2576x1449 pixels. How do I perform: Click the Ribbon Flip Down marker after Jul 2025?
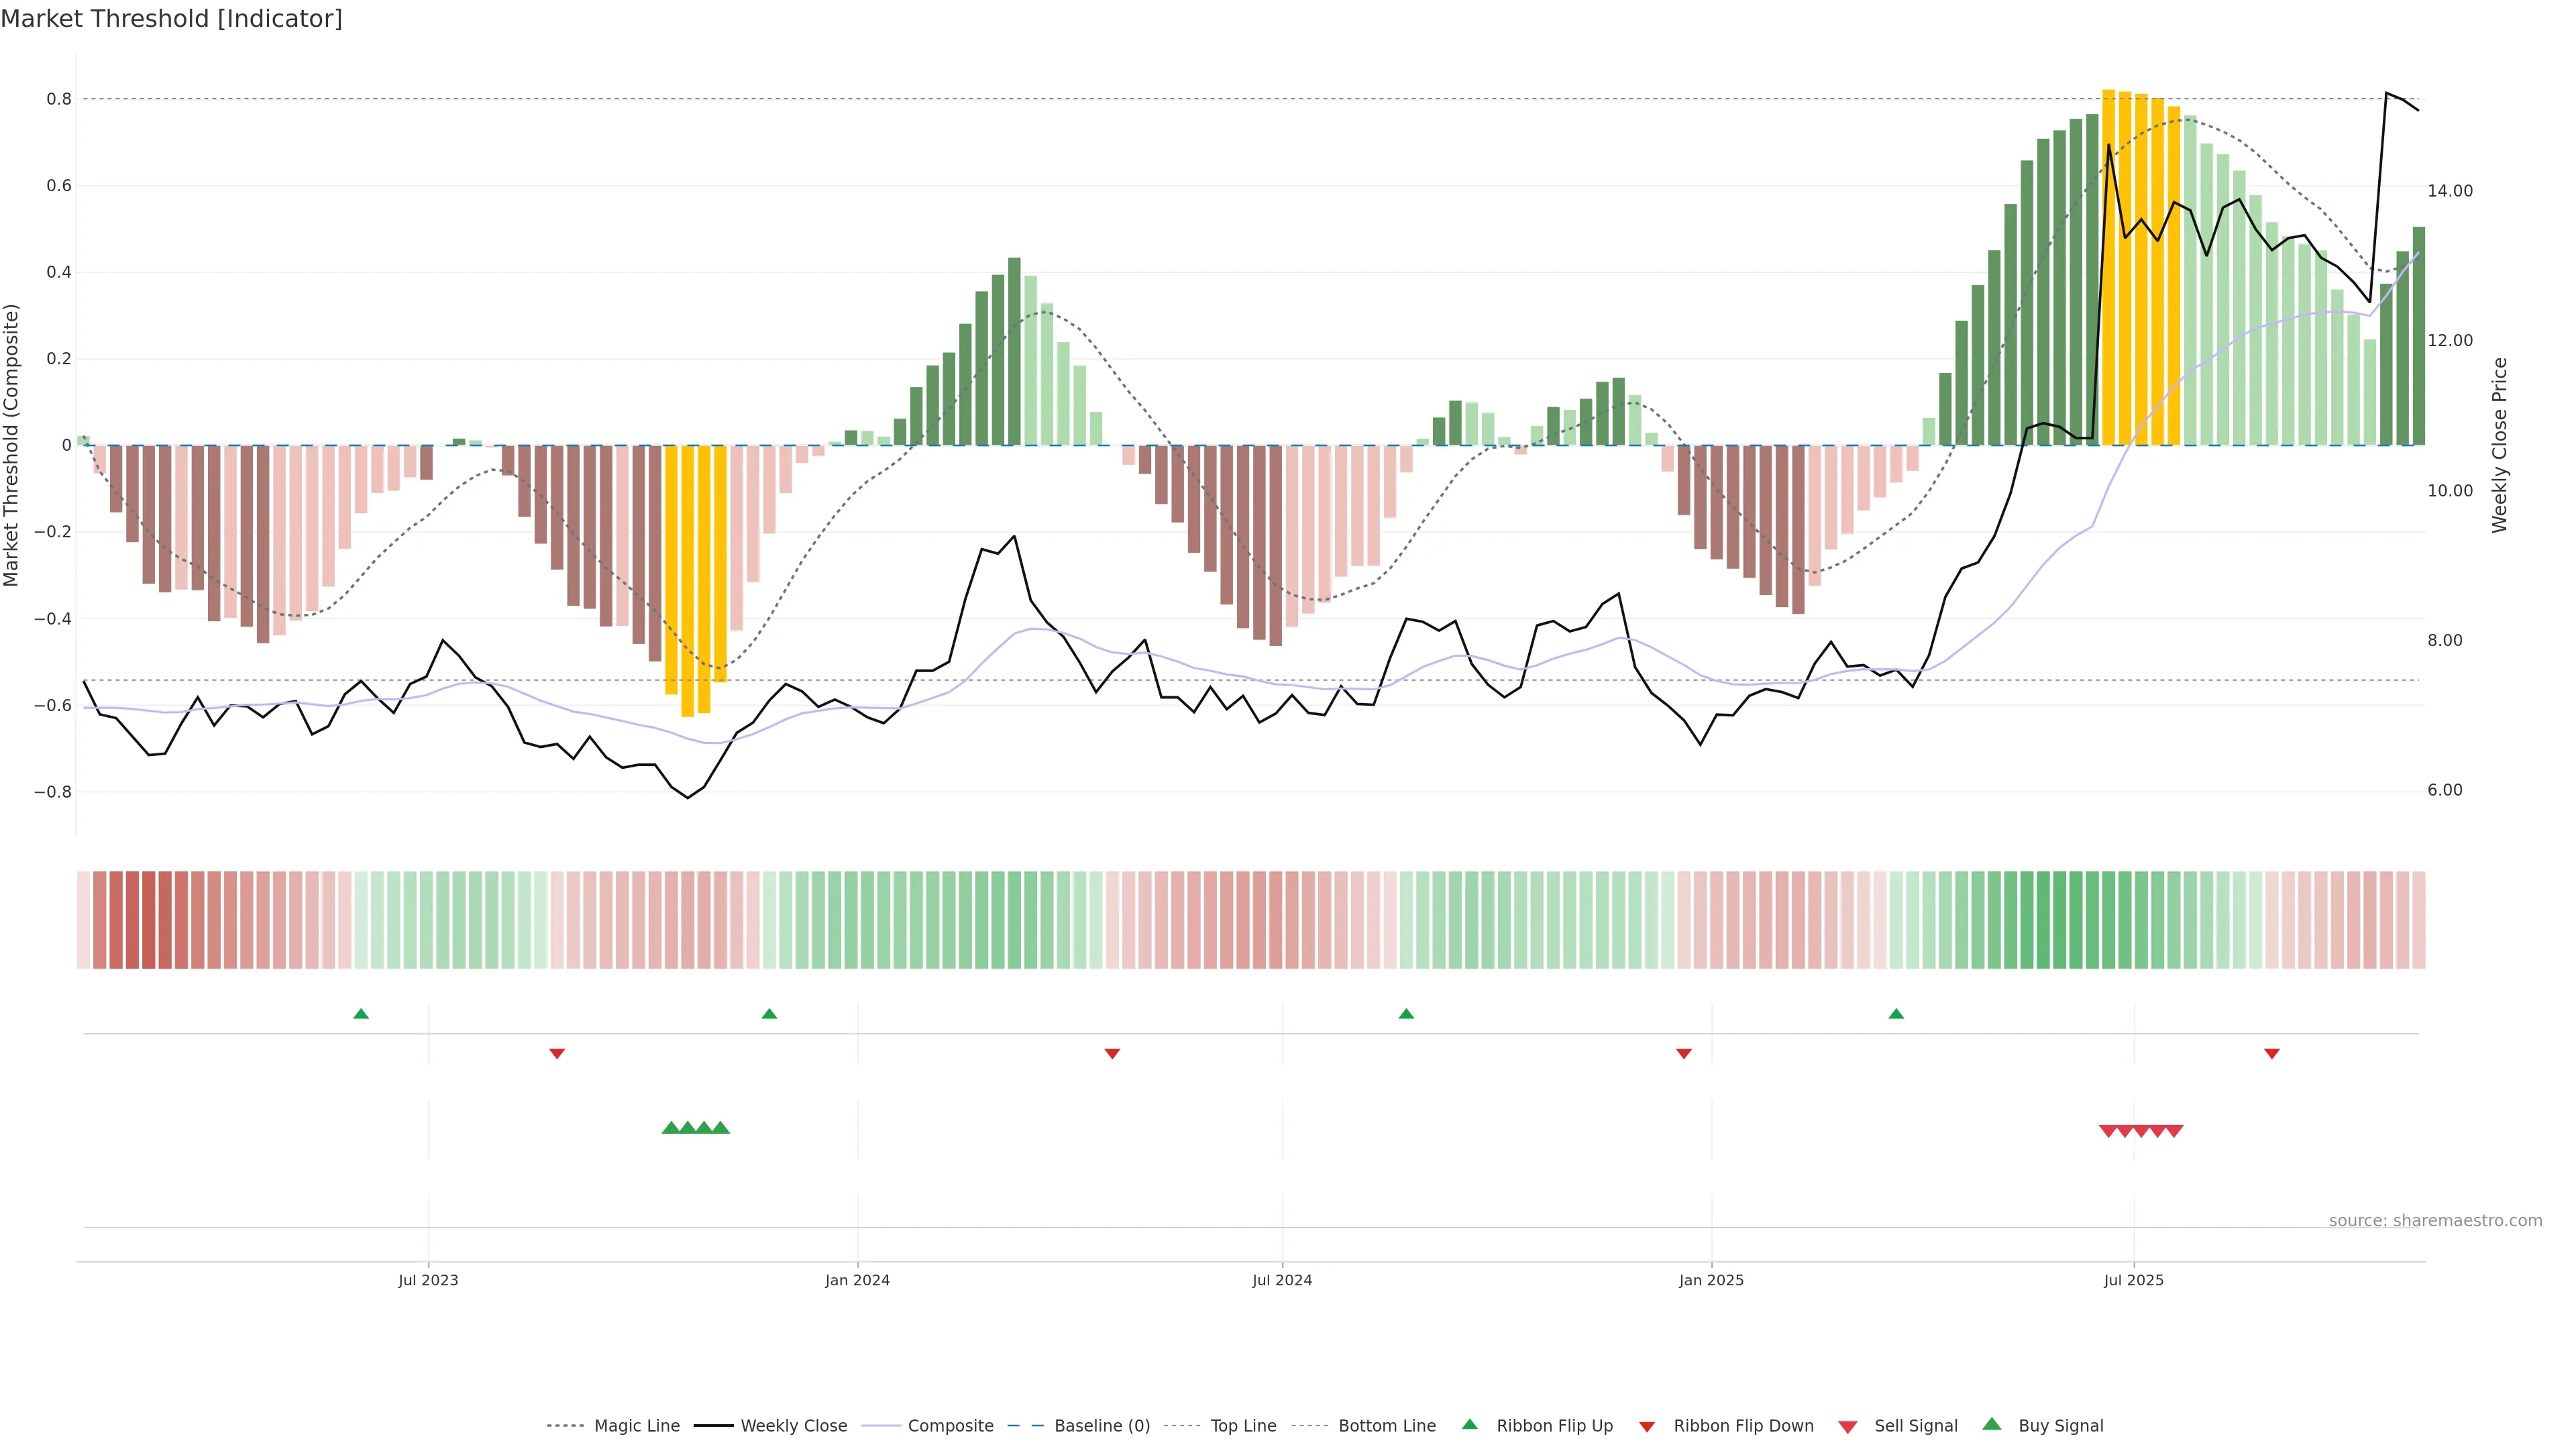pos(2272,1053)
